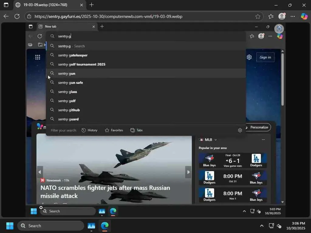Click the Sign in button
311x233 pixels.
(265, 57)
